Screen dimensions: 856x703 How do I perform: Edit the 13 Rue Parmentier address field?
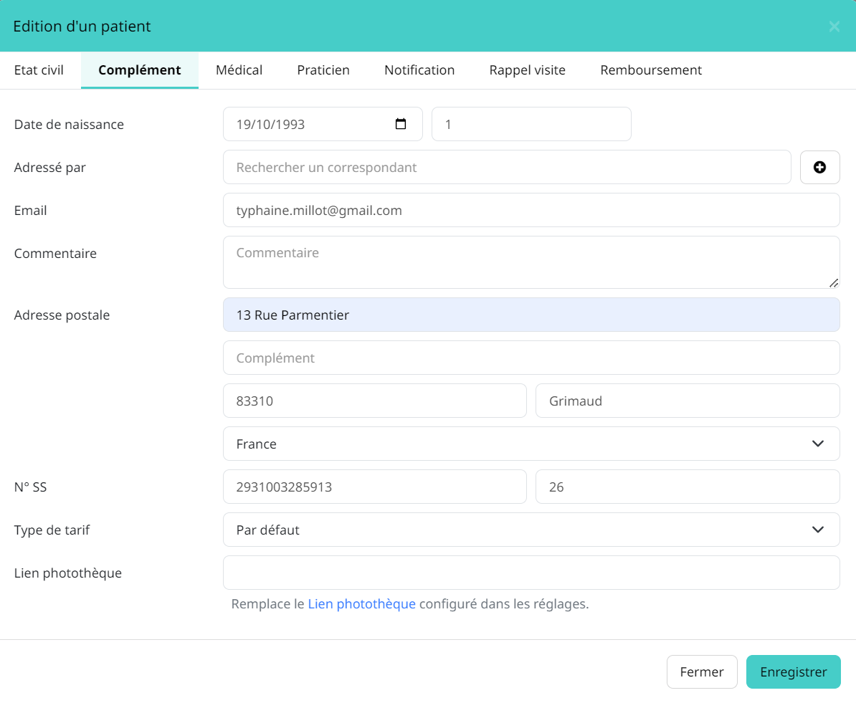[x=531, y=315]
